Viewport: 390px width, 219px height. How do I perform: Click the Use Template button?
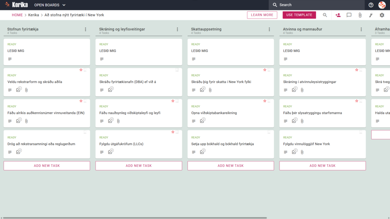point(299,15)
